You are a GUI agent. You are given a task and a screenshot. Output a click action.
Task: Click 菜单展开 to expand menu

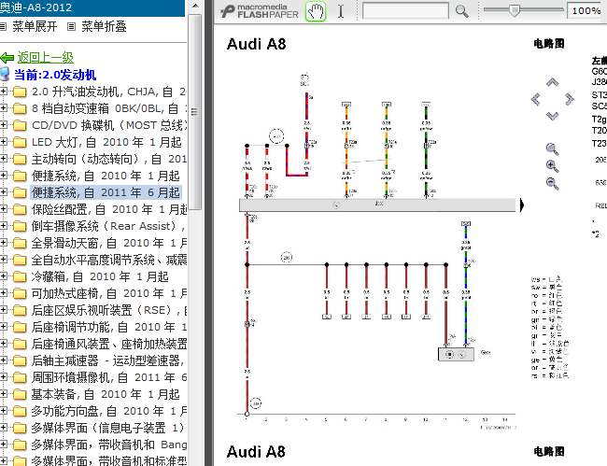click(35, 27)
